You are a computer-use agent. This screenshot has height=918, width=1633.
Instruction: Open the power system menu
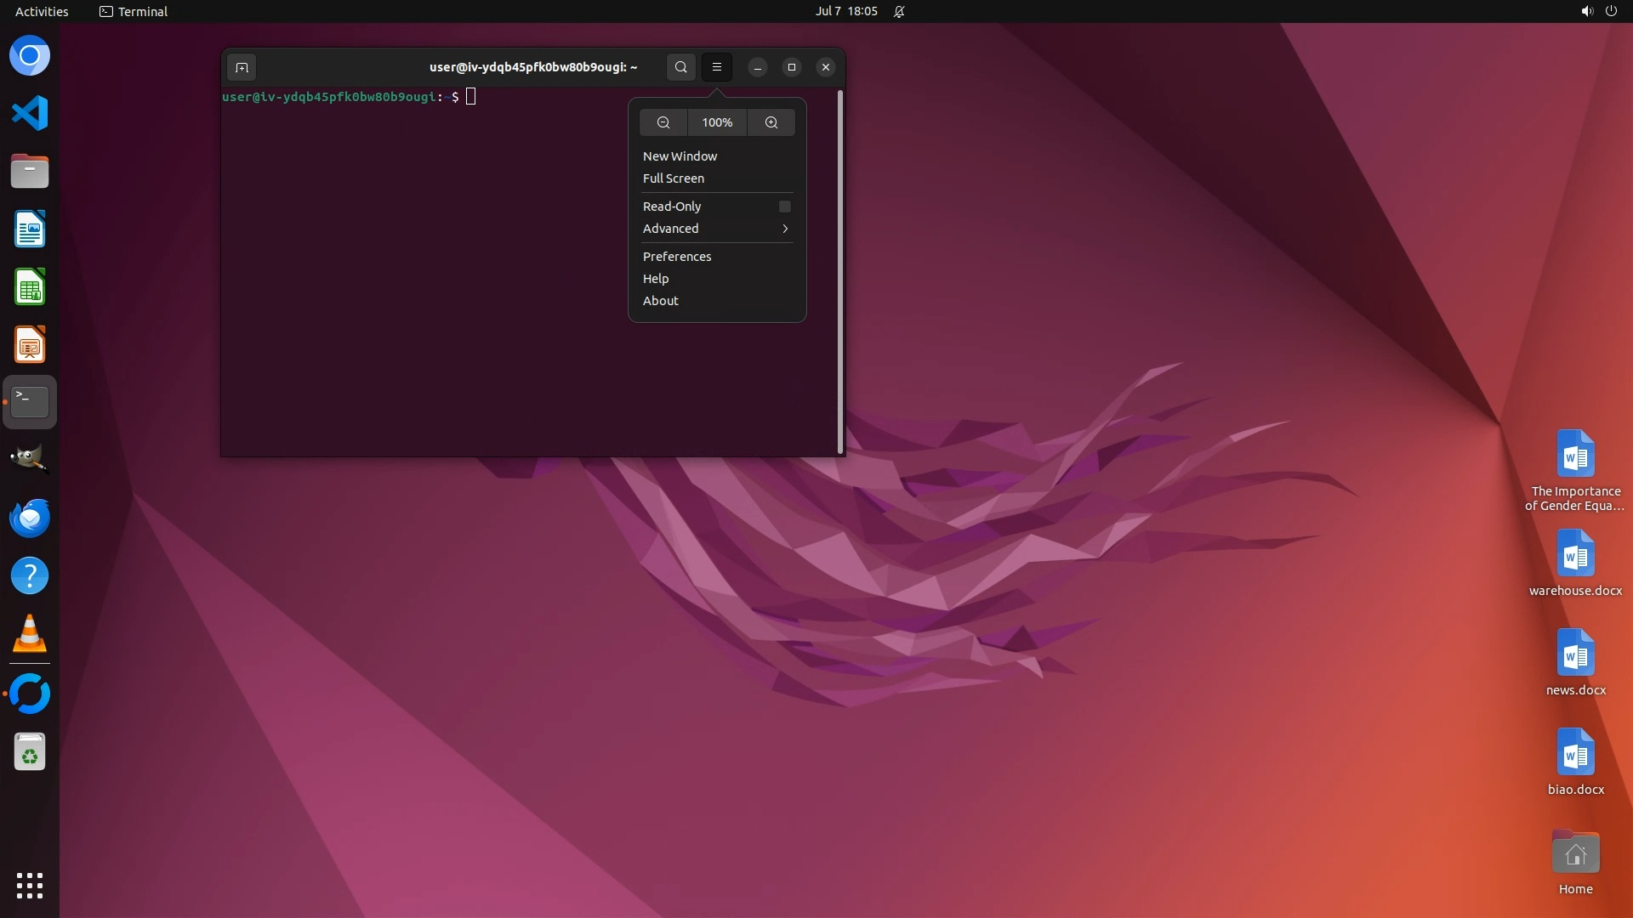click(1611, 12)
